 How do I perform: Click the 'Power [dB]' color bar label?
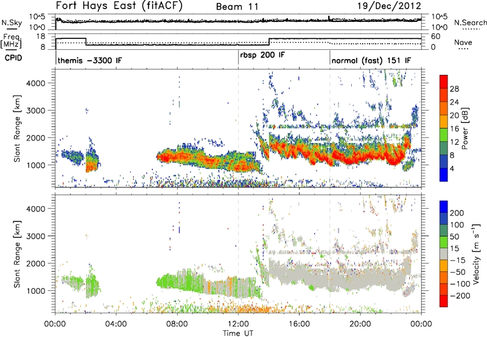coord(465,128)
